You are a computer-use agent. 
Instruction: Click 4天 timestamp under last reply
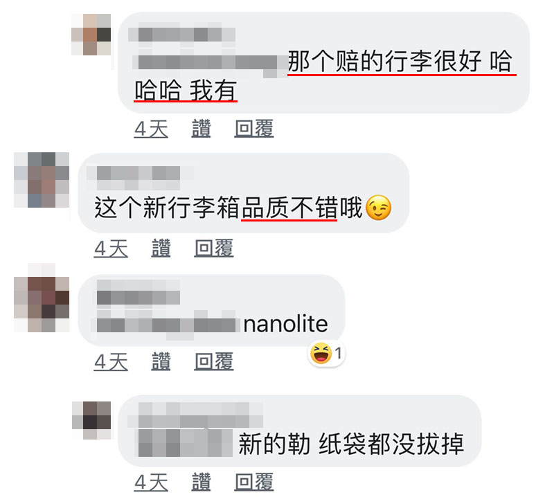(151, 482)
